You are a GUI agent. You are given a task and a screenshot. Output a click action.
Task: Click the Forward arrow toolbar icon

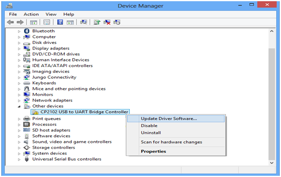[20, 22]
